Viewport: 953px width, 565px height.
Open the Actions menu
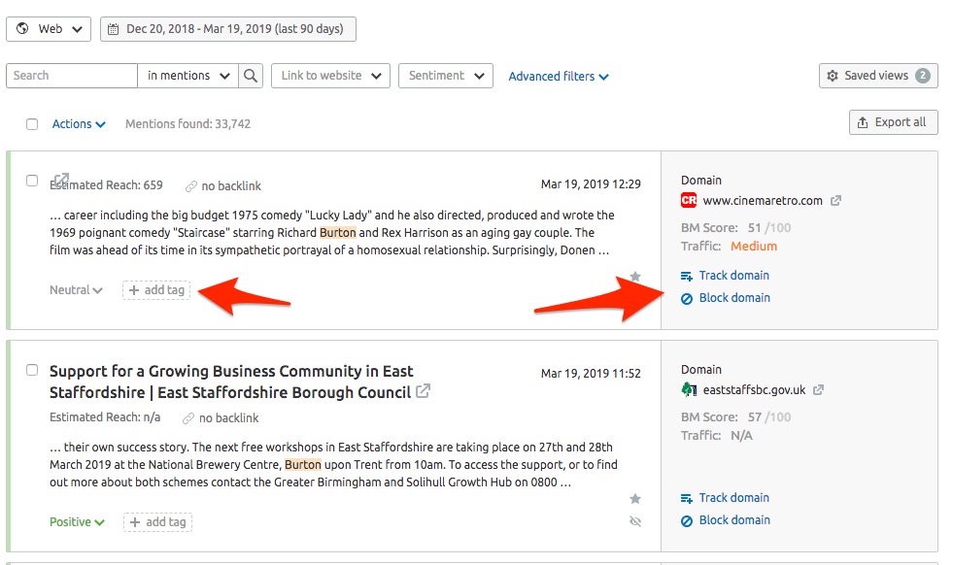(x=79, y=124)
